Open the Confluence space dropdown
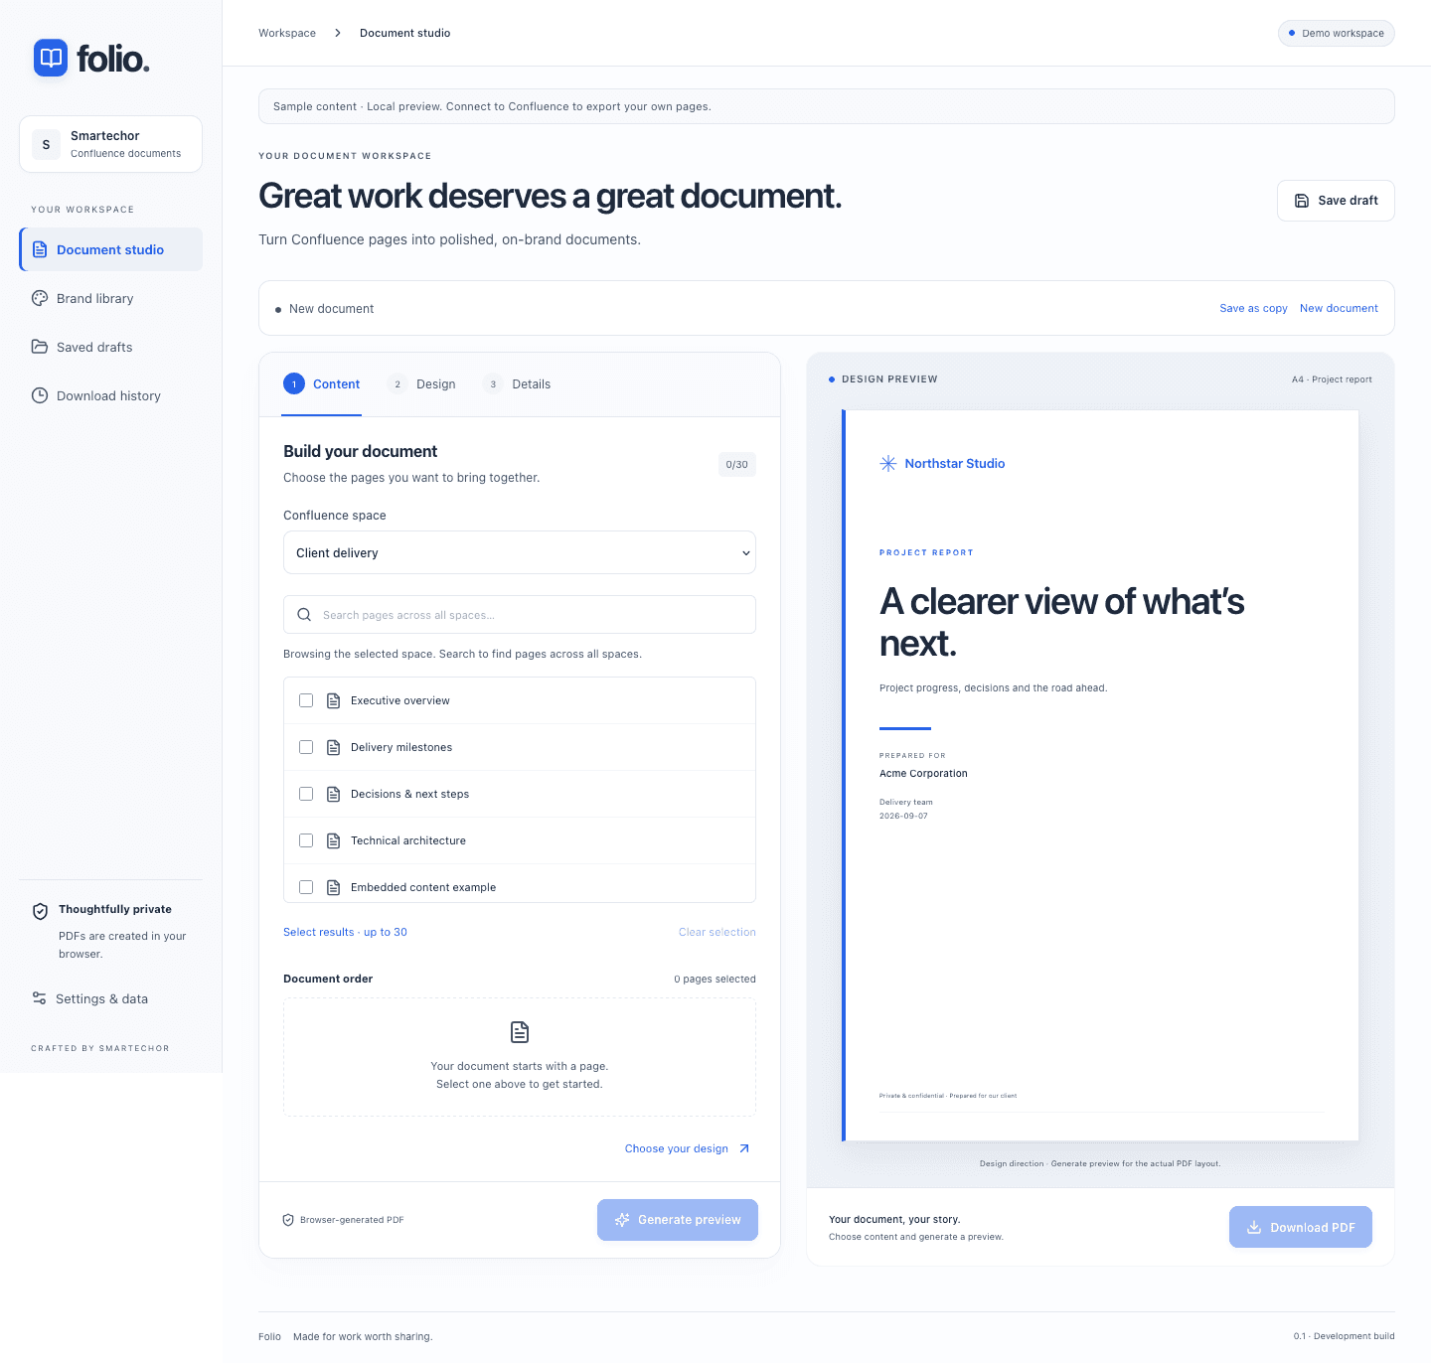Viewport: 1431px width, 1363px height. click(x=520, y=552)
